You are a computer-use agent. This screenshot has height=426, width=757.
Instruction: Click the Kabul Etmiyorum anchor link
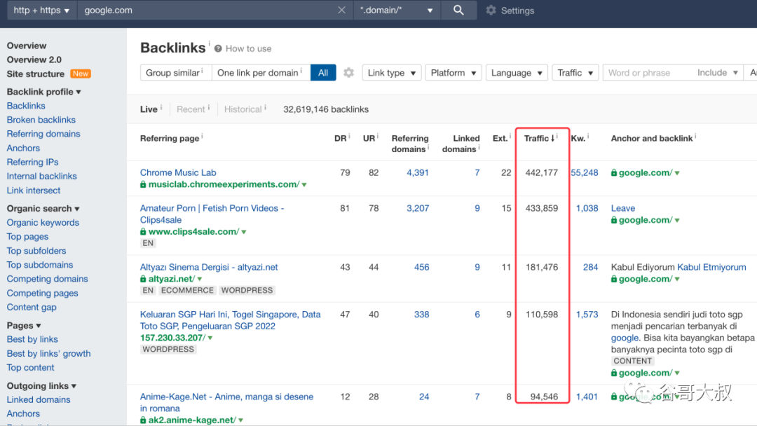tap(711, 267)
